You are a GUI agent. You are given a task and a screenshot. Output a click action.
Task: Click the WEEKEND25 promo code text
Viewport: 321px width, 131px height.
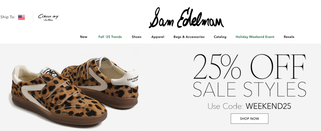268,106
